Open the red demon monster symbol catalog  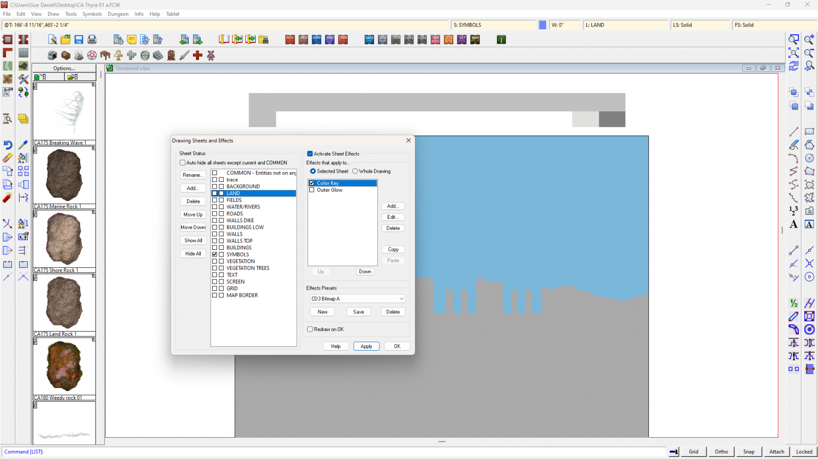210,56
